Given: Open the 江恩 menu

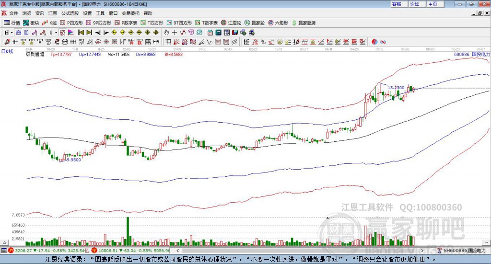Looking at the screenshot, I should pyautogui.click(x=53, y=13).
